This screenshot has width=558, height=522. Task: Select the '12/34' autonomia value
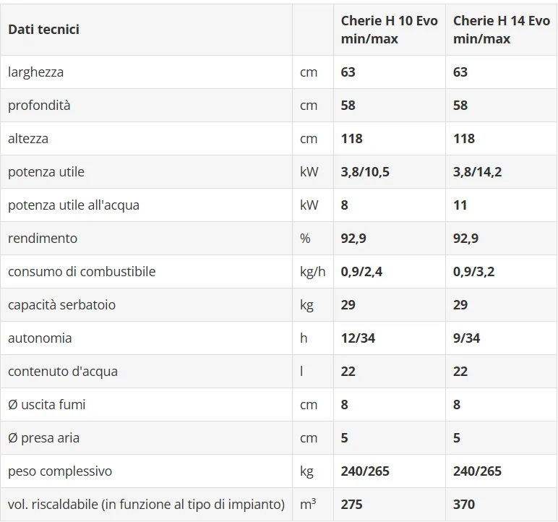pyautogui.click(x=358, y=338)
